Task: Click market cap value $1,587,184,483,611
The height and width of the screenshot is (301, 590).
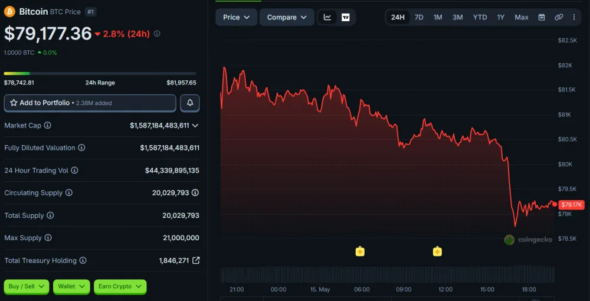Action: pos(159,126)
